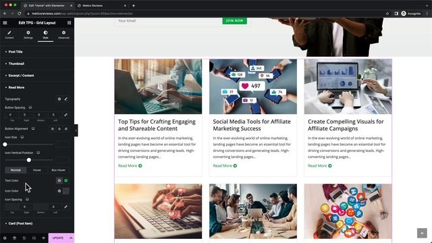
Task: Open the Navigator layers icon in footer
Action: (x=14, y=238)
